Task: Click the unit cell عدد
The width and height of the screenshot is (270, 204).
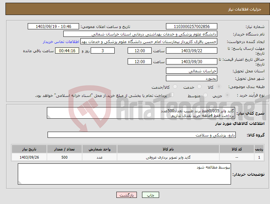Action: [100, 157]
